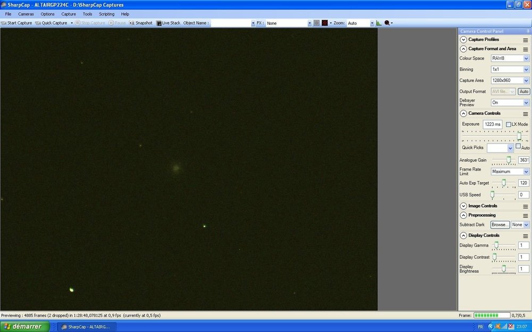Click the USB Speed value field
This screenshot has height=332, width=532.
tap(523, 195)
